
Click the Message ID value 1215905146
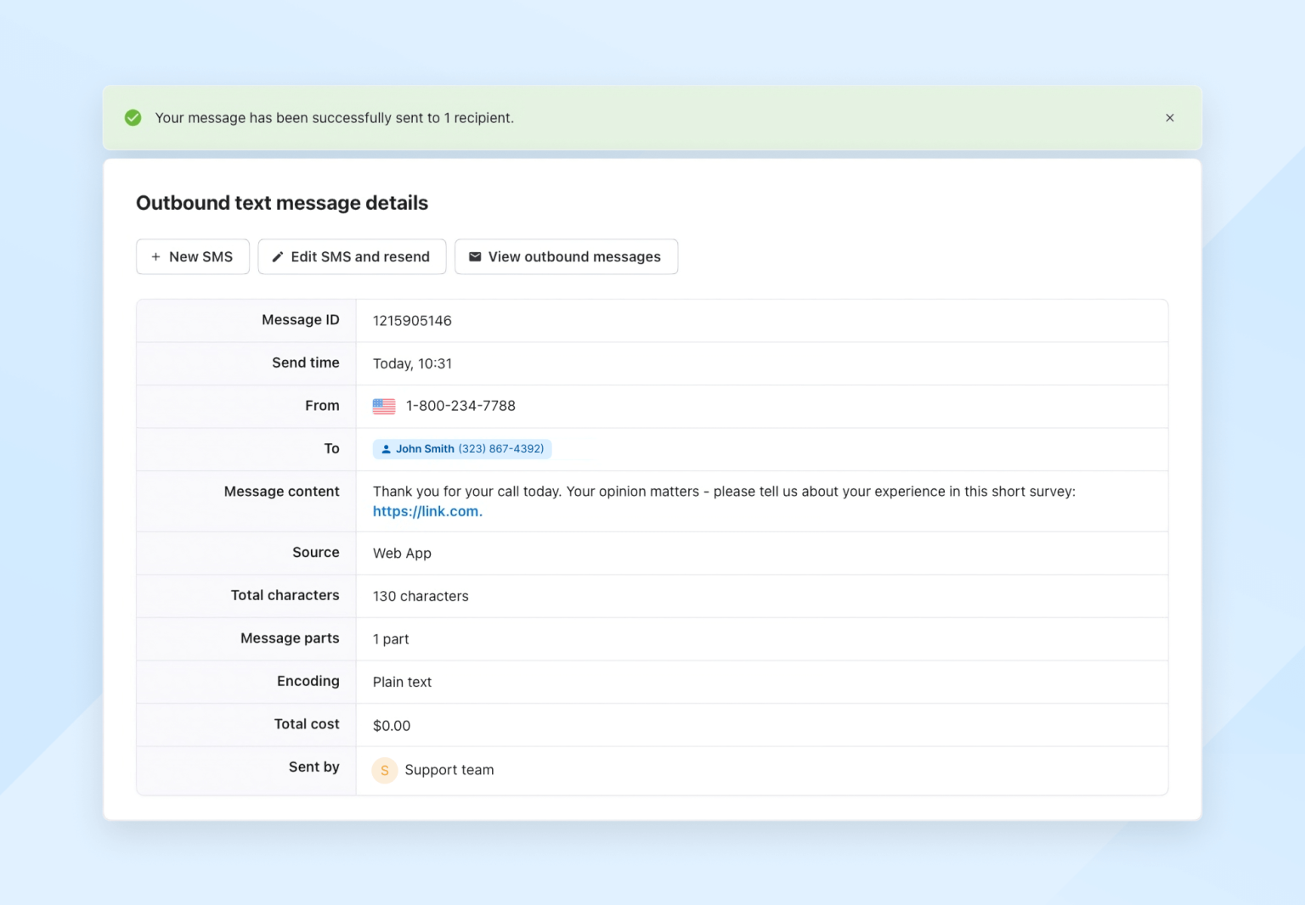click(x=412, y=321)
